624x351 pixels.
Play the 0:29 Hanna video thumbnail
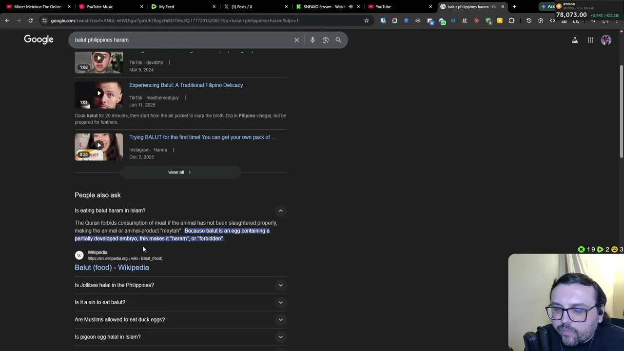pos(98,147)
